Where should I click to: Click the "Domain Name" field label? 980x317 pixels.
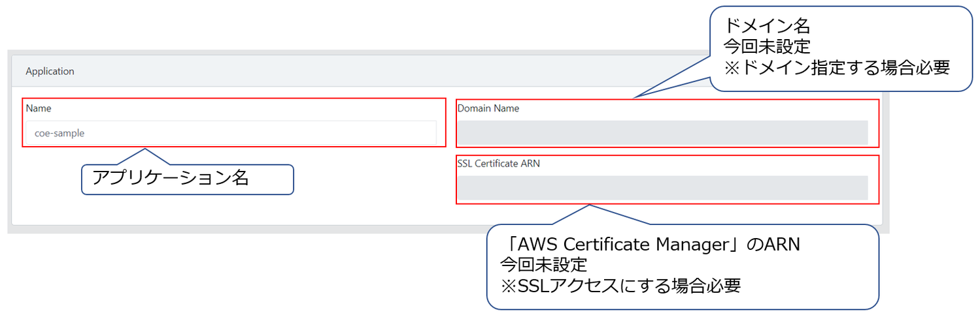click(x=488, y=108)
